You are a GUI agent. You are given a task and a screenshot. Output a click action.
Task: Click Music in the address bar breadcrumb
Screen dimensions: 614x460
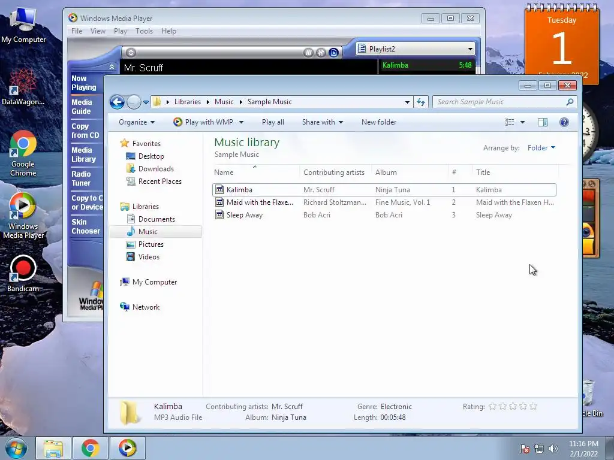224,102
